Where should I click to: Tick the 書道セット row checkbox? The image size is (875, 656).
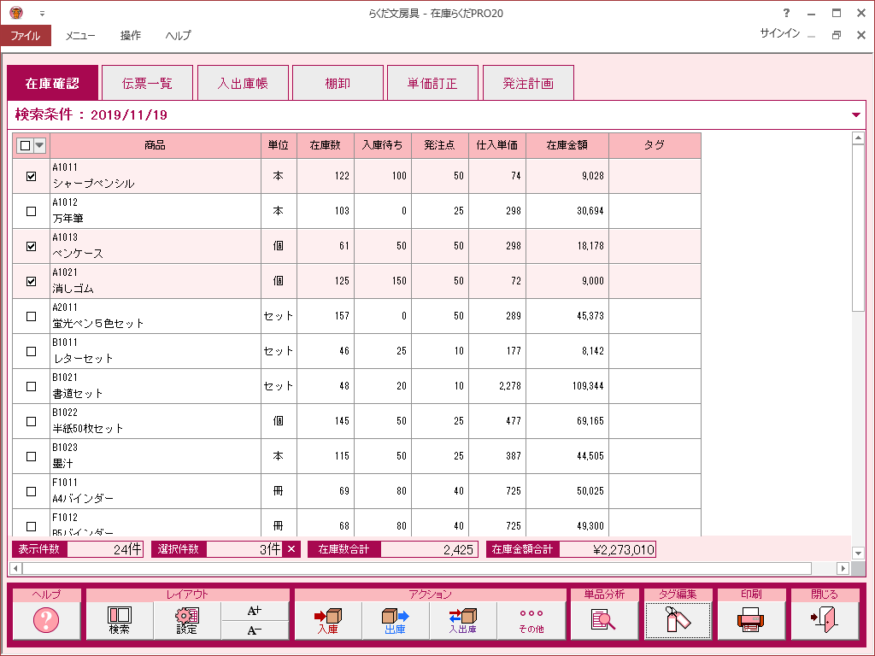click(x=32, y=386)
